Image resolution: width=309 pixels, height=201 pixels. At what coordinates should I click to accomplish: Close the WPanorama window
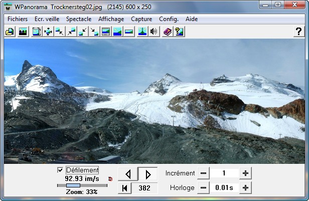click(x=294, y=5)
